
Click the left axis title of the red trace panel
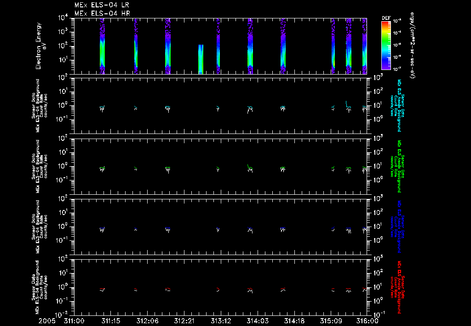[x=40, y=287]
